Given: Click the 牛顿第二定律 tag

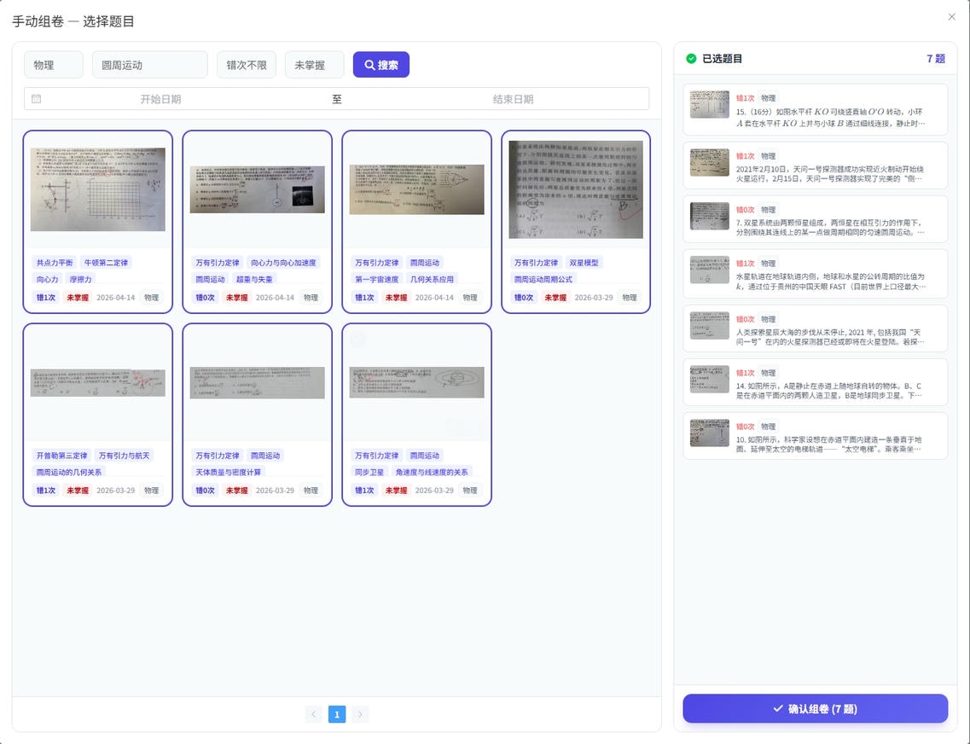Looking at the screenshot, I should pyautogui.click(x=107, y=263).
